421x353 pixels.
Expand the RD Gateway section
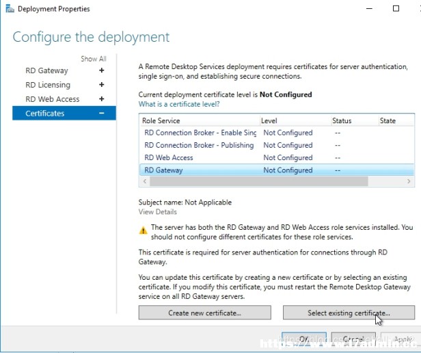101,70
